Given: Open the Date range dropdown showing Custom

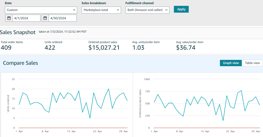Looking at the screenshot, I should [x=41, y=10].
